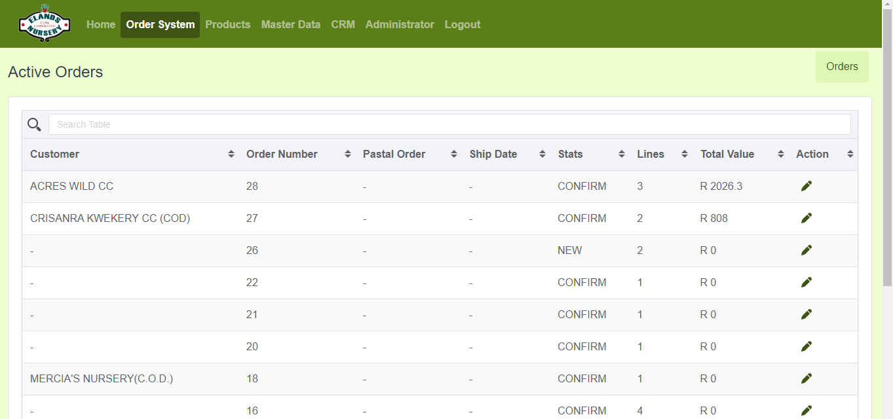Log out using the Logout link
Screen dimensions: 893x419
(462, 25)
